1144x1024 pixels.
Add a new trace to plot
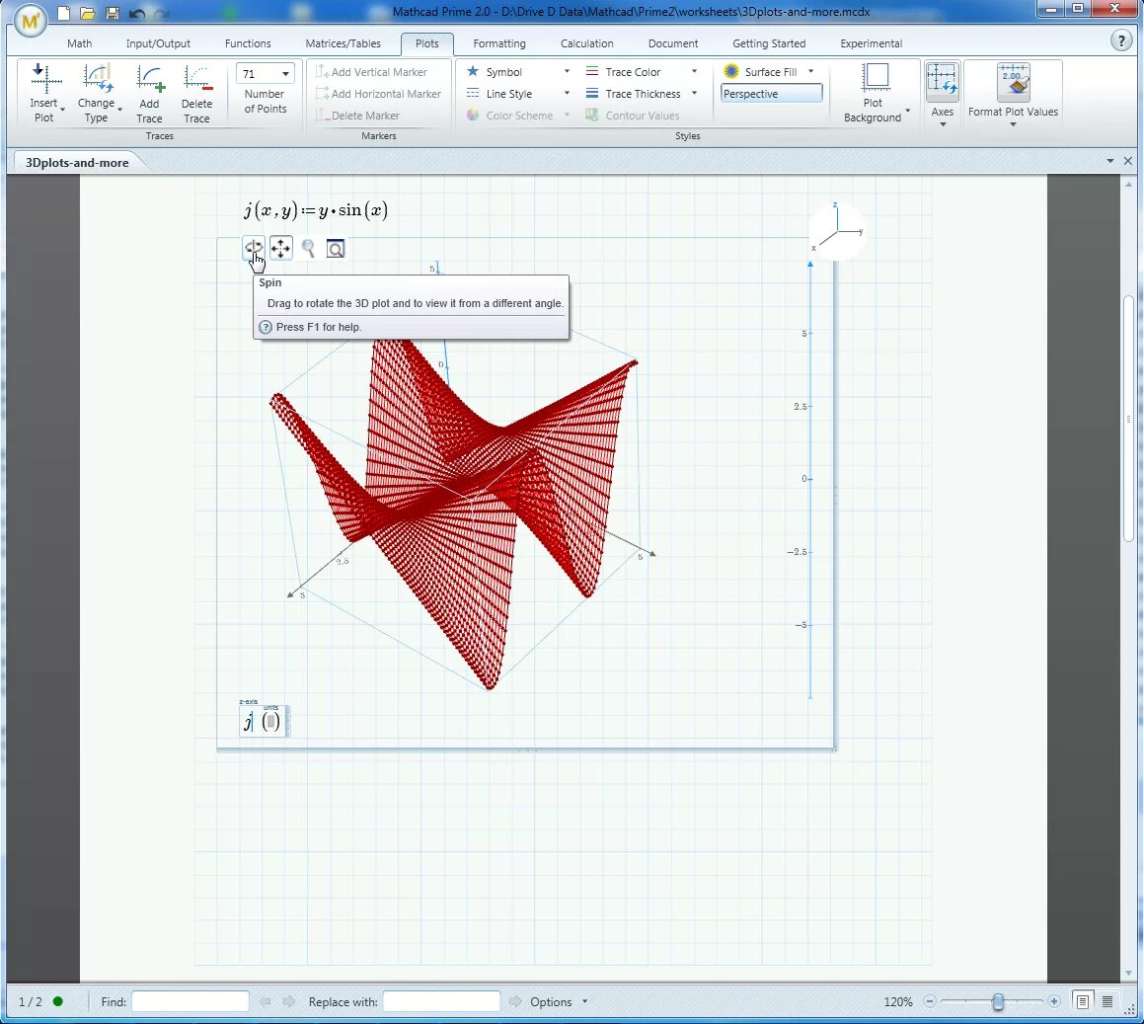(150, 94)
